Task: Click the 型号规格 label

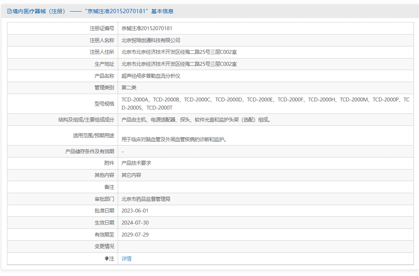Action: [104, 104]
